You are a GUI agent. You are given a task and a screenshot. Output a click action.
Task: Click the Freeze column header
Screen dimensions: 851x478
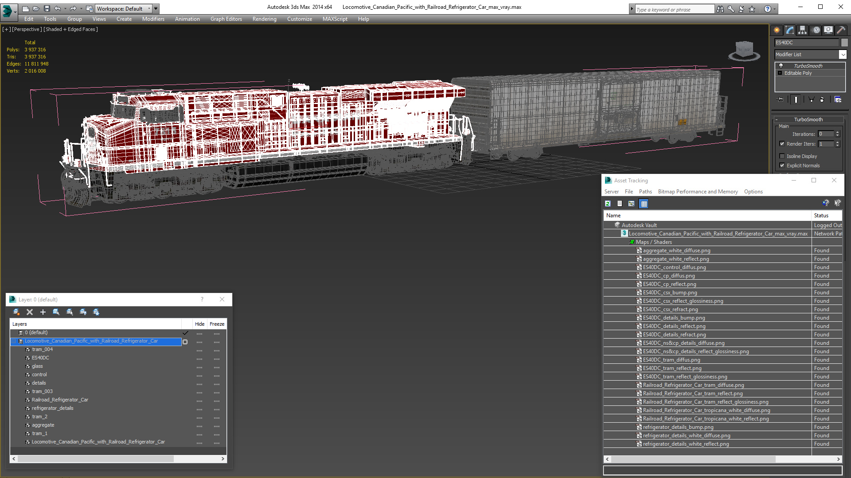click(217, 324)
